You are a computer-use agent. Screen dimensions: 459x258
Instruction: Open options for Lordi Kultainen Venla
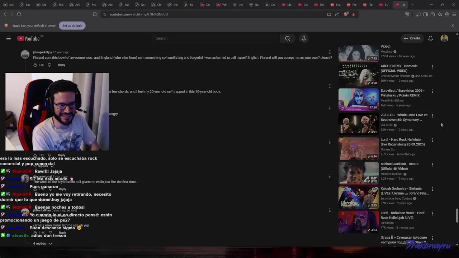(x=432, y=214)
